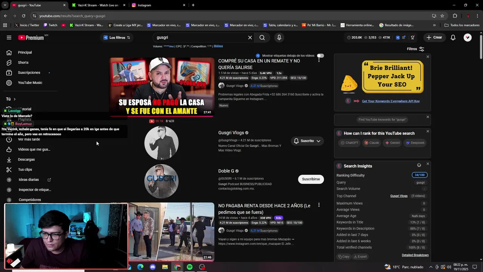The width and height of the screenshot is (483, 272).
Task: Open the Detailed Breakdown link
Action: coord(415,255)
